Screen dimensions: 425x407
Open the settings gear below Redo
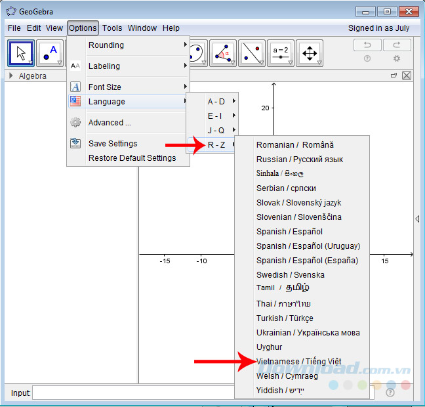[x=397, y=58]
